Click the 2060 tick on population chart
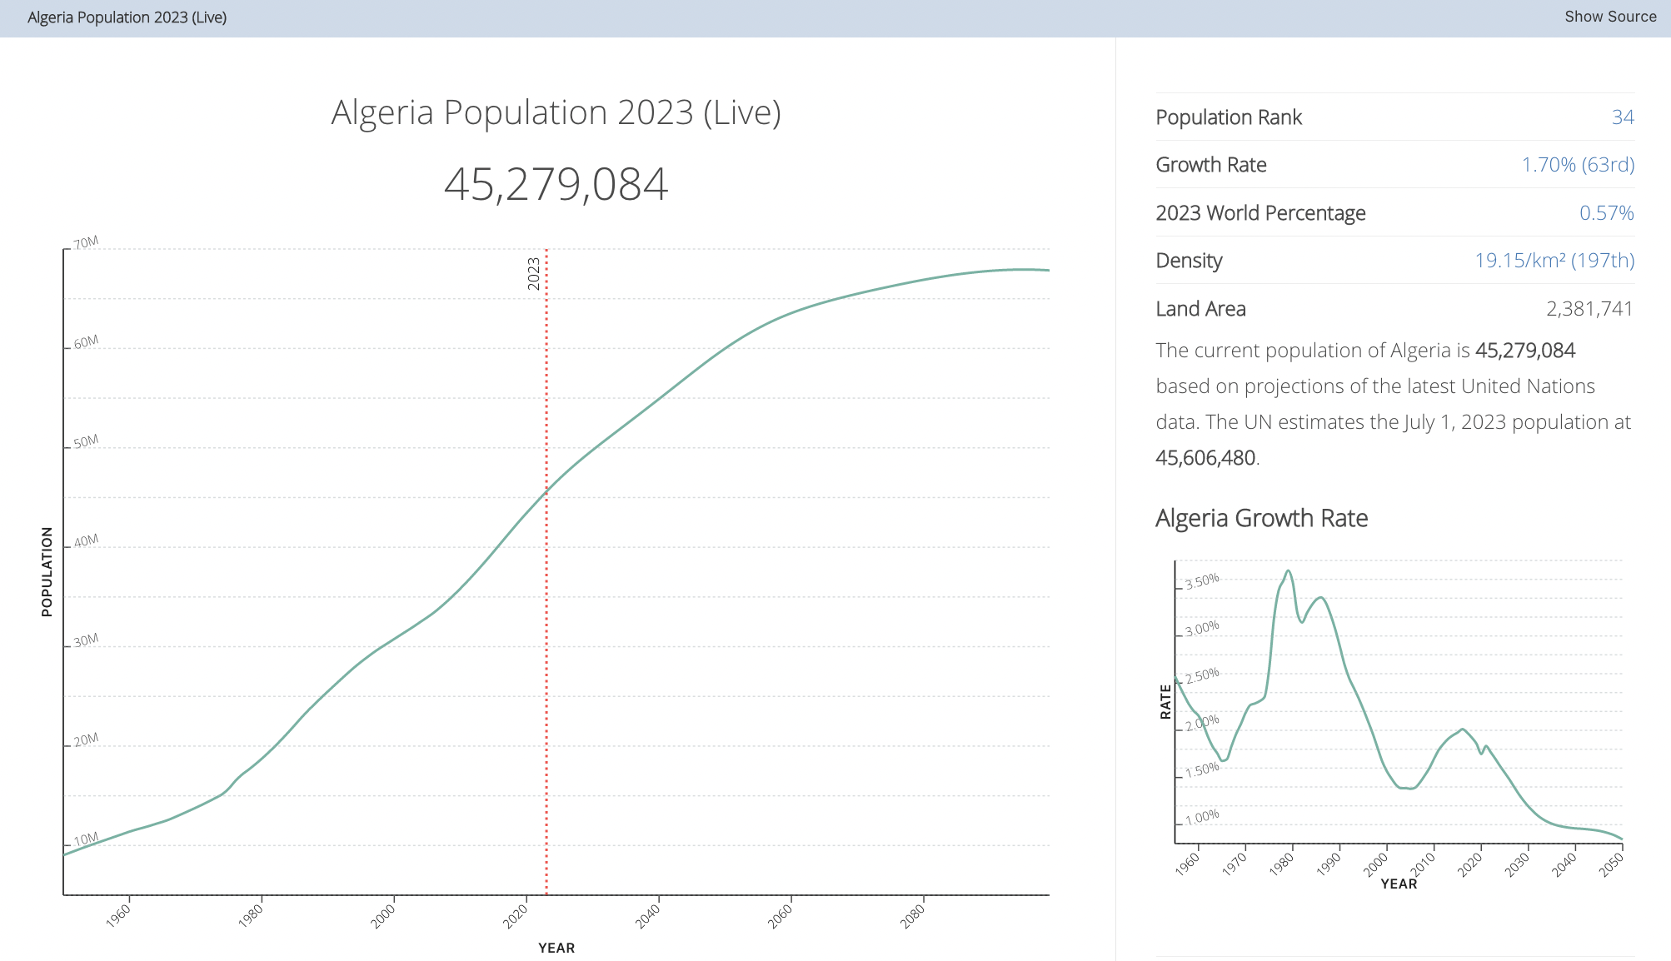The width and height of the screenshot is (1671, 961). (x=781, y=916)
